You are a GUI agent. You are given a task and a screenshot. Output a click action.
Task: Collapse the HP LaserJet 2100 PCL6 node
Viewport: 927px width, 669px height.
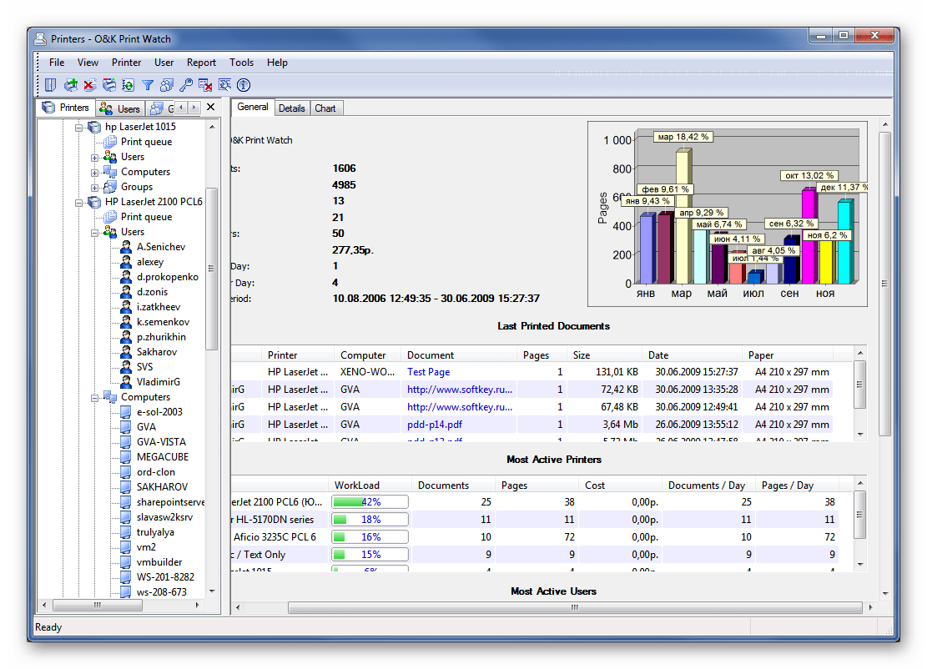click(x=78, y=203)
